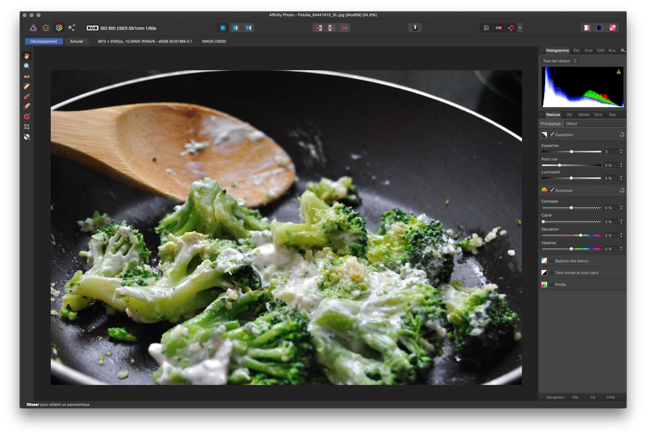This screenshot has height=436, width=646.
Task: Click the double-headed red swap arrow icon
Action: coord(345,28)
